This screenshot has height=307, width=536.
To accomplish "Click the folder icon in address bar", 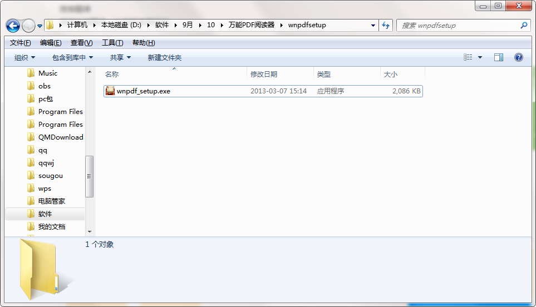I will pos(50,25).
